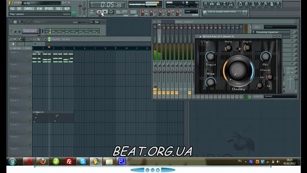
Task: Click the step sequencer graph editor icon
Action: coord(92,22)
